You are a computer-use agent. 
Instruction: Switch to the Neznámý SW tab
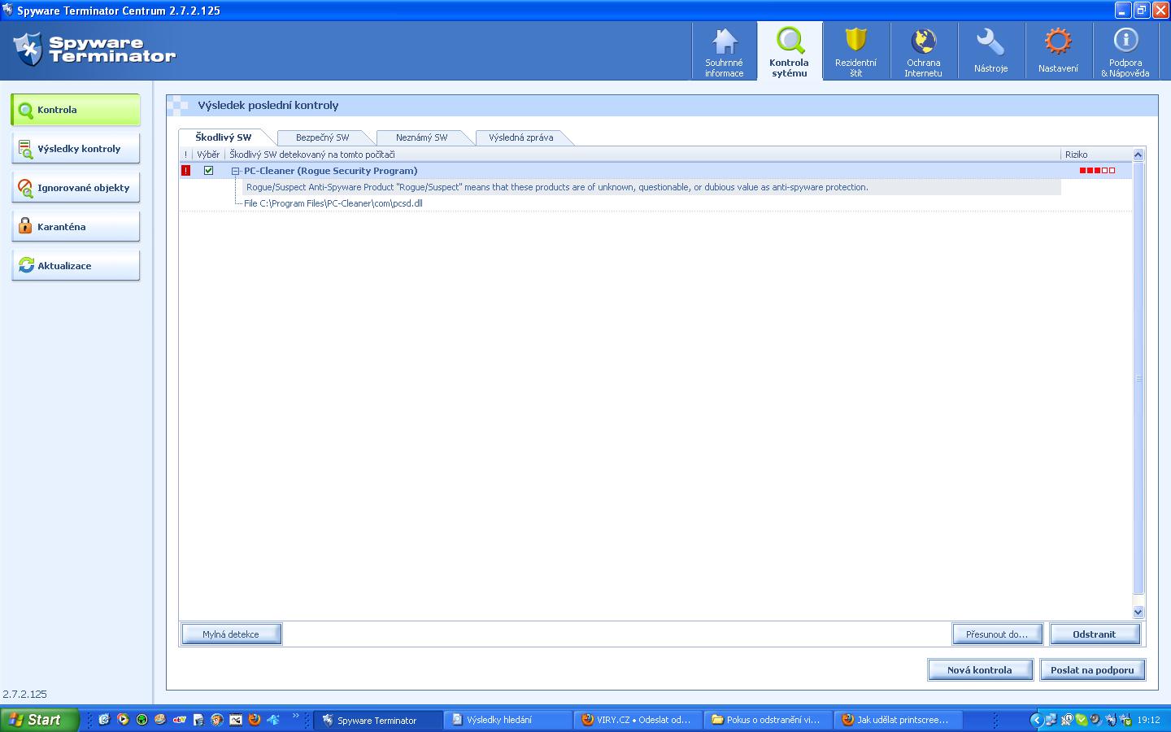[421, 137]
